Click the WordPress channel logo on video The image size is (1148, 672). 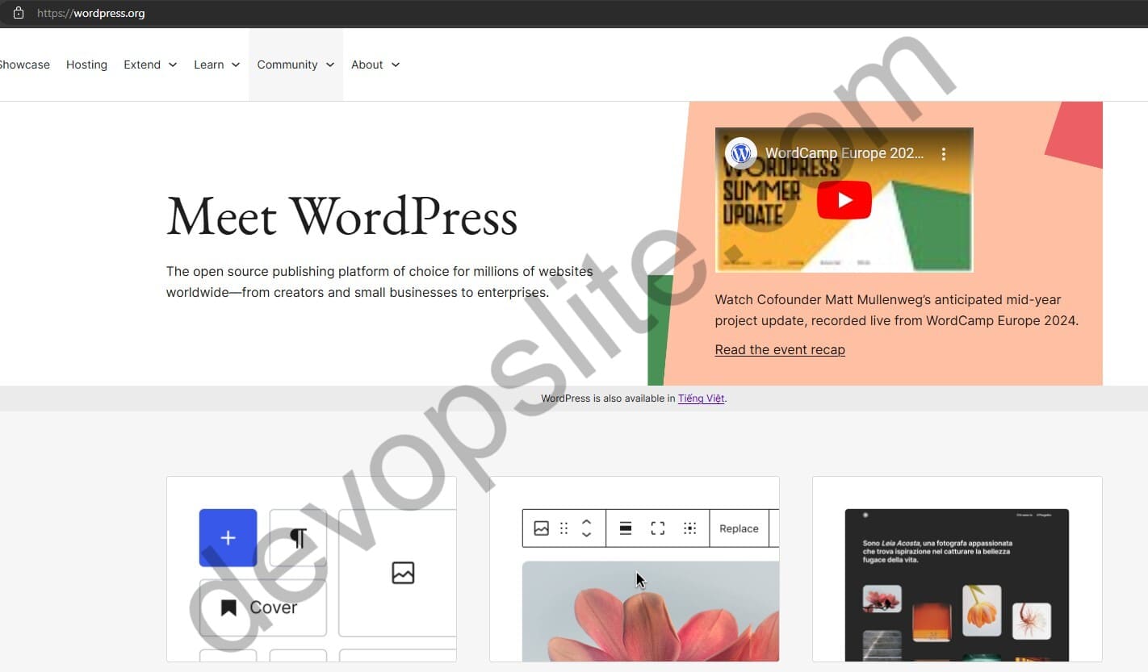[740, 153]
